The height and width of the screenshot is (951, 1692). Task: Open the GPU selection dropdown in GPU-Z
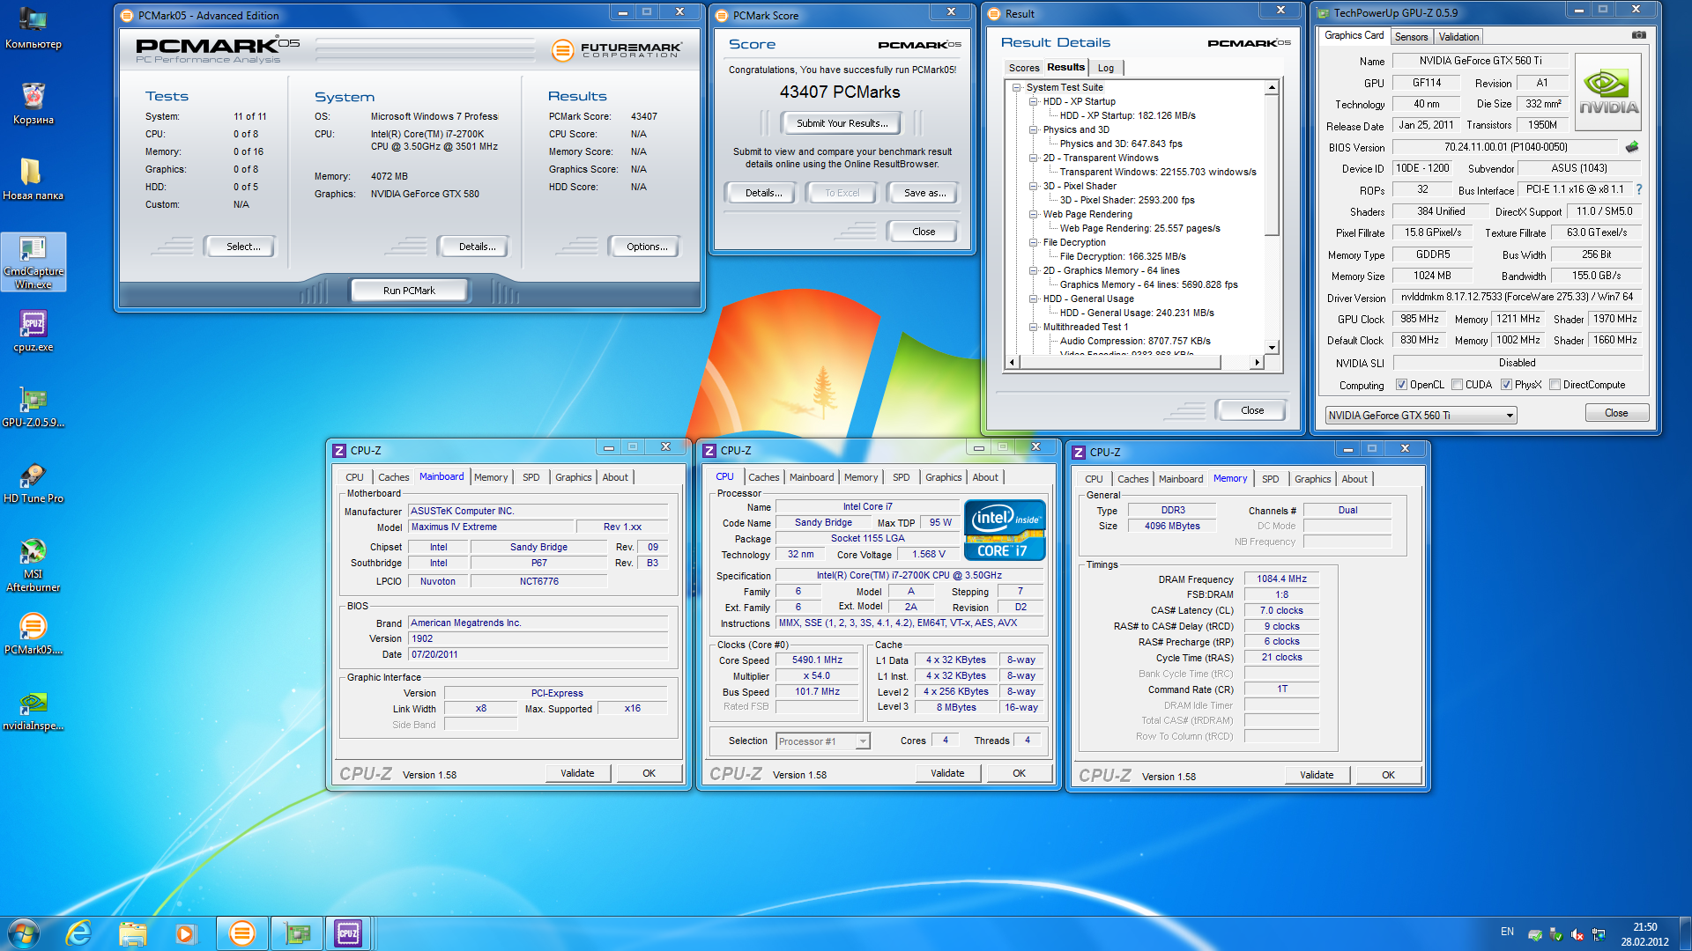pyautogui.click(x=1421, y=415)
